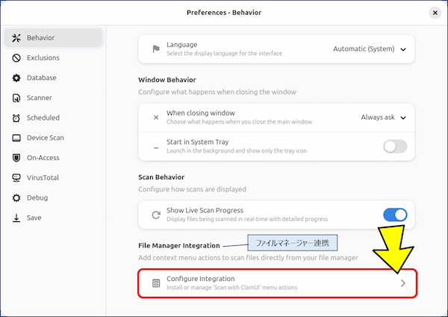Disable the Show Live Scan Progress switch
The height and width of the screenshot is (317, 448).
pyautogui.click(x=395, y=215)
